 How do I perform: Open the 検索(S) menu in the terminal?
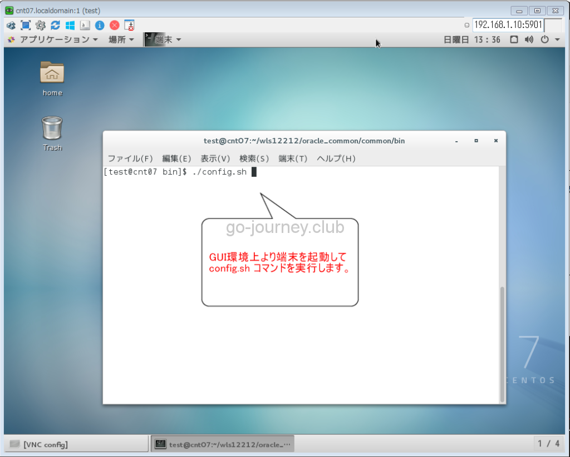(x=254, y=158)
